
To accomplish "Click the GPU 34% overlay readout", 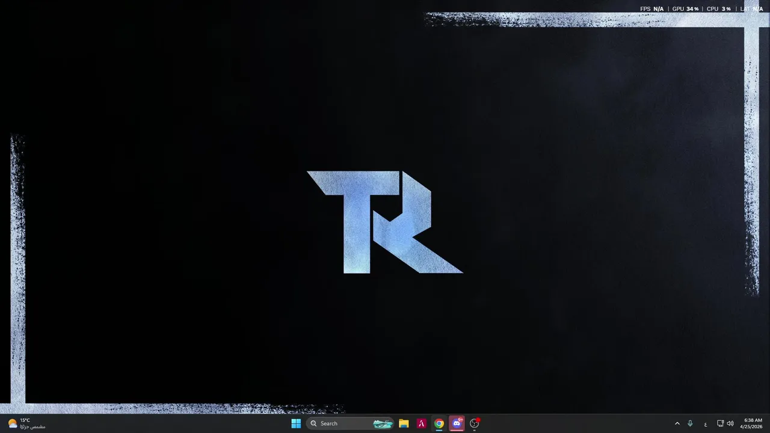I will 685,9.
